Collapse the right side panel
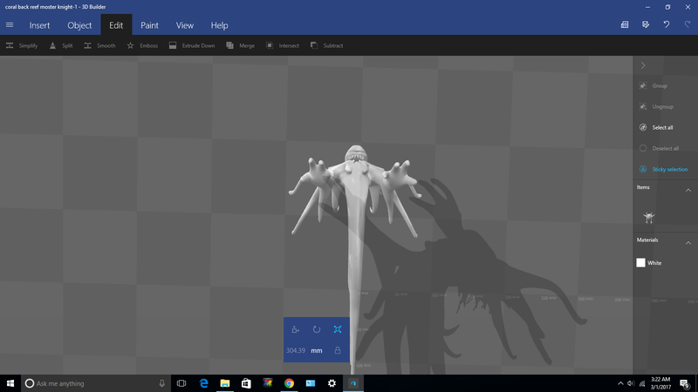Viewport: 698px width, 392px height. coord(643,65)
